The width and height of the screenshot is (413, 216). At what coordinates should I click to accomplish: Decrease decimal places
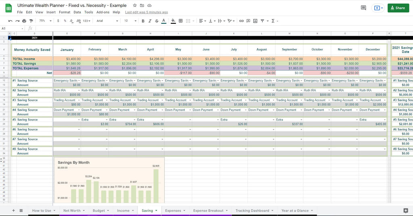(71, 21)
